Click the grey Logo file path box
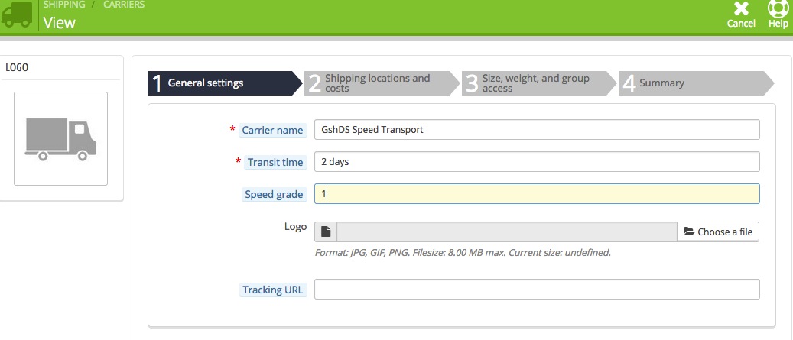This screenshot has width=793, height=340. (506, 232)
